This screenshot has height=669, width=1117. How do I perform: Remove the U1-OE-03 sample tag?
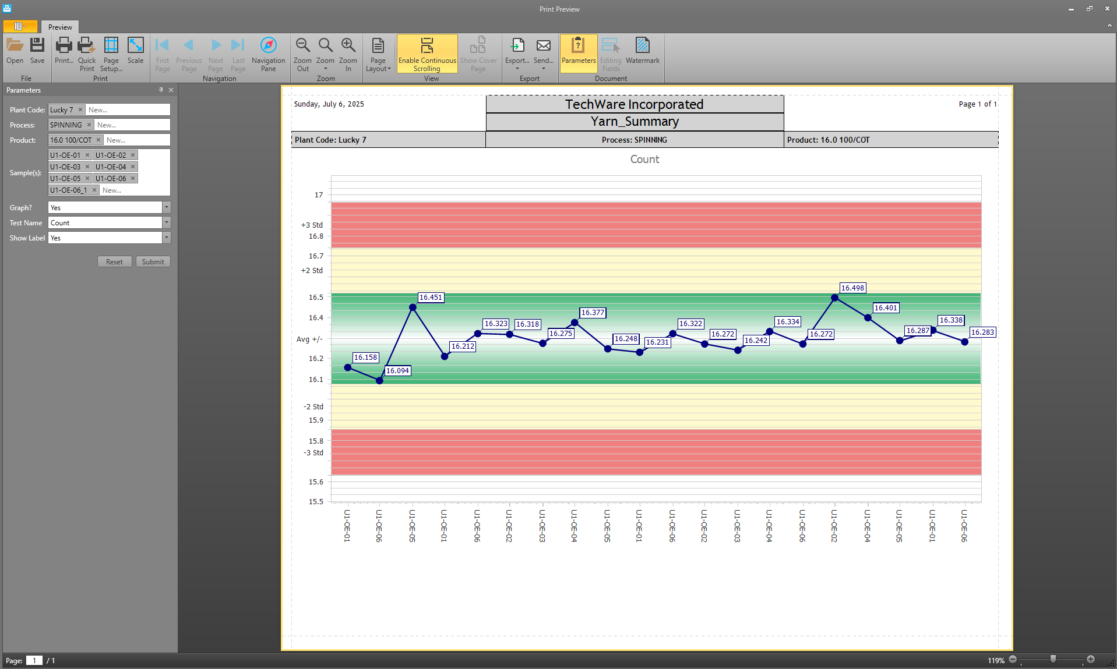point(87,167)
